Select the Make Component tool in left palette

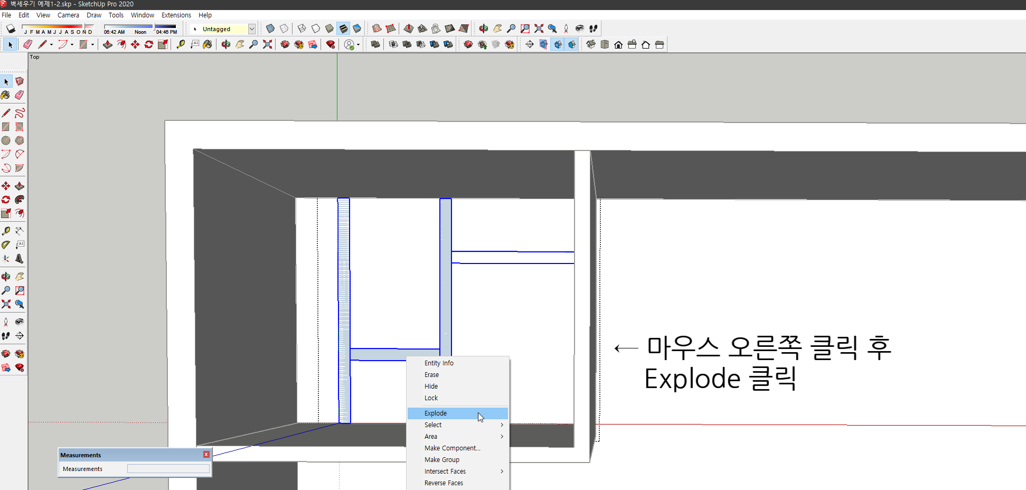coord(20,81)
